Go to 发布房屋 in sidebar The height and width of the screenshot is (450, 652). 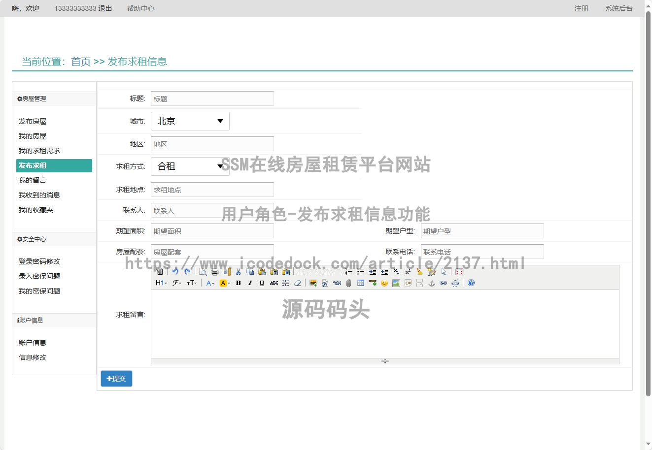(33, 121)
